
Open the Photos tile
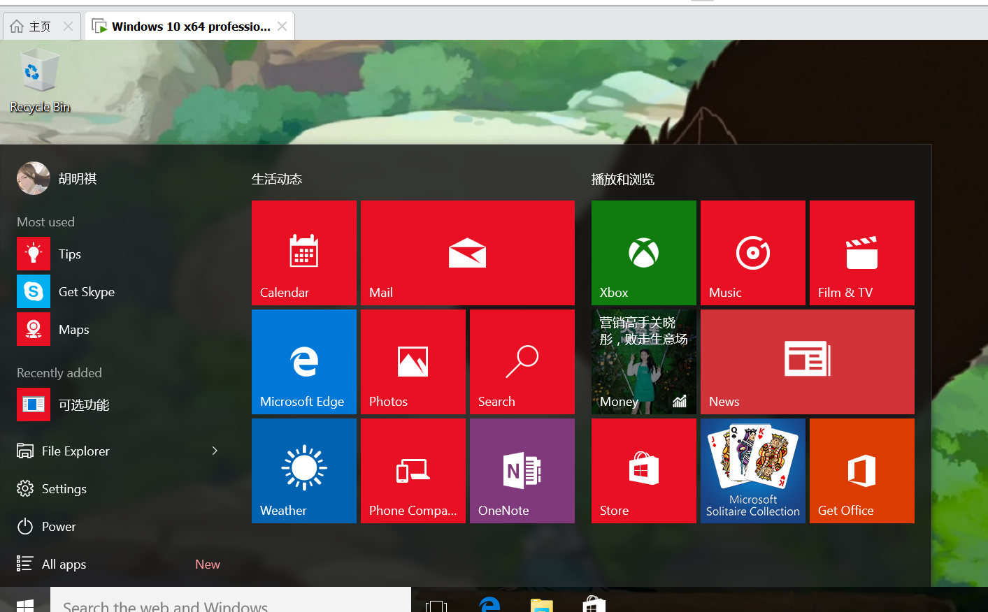[x=413, y=362]
